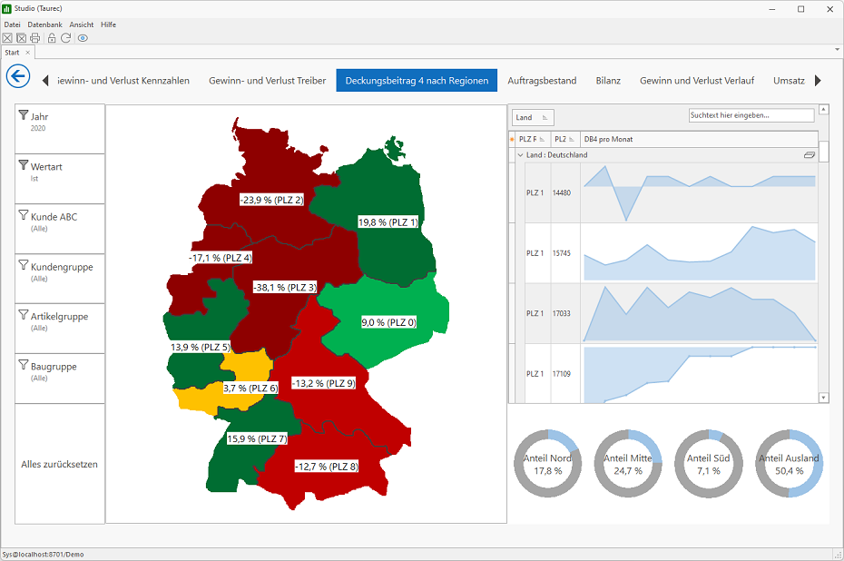Switch to the Auftragsbestand tab
This screenshot has height=561, width=844.
[x=542, y=81]
